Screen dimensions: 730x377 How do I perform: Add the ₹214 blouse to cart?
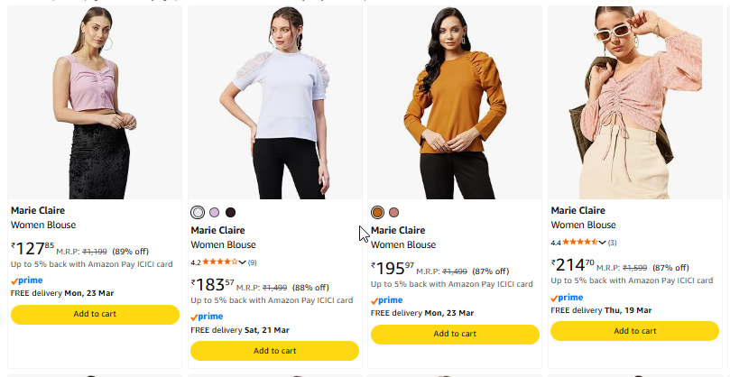tap(634, 331)
